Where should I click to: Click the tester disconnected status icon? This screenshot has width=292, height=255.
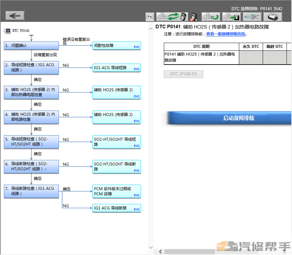click(x=194, y=17)
